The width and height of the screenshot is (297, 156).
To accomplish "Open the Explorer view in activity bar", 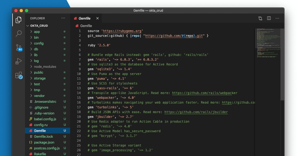I will [x=19, y=20].
